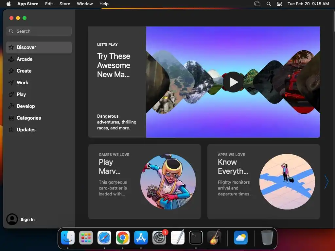
Task: Open Control Center in menu bar
Action: [x=279, y=4]
